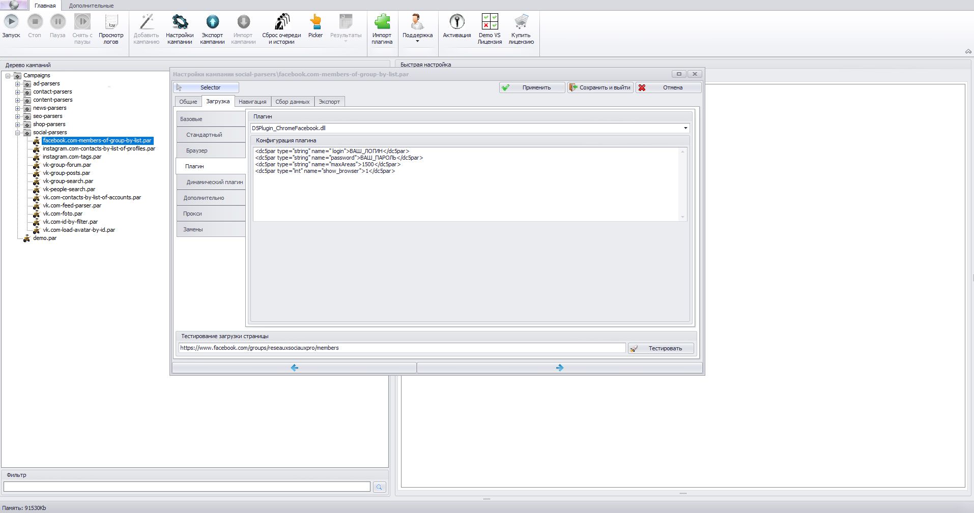Click the Selector button
Screen dimensions: 974x513
coord(206,87)
